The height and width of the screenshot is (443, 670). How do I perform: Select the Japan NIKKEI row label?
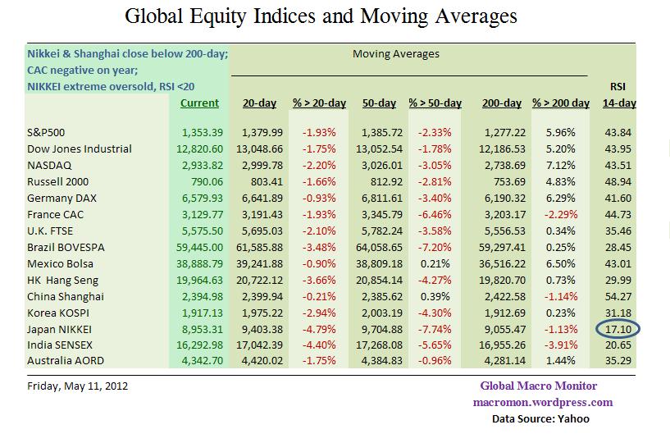pyautogui.click(x=62, y=329)
